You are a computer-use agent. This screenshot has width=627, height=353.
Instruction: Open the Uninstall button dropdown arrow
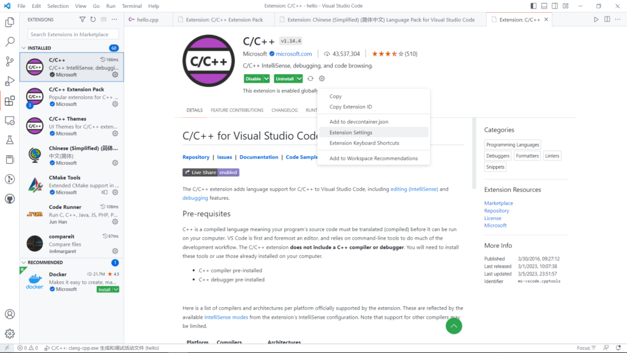click(x=299, y=78)
